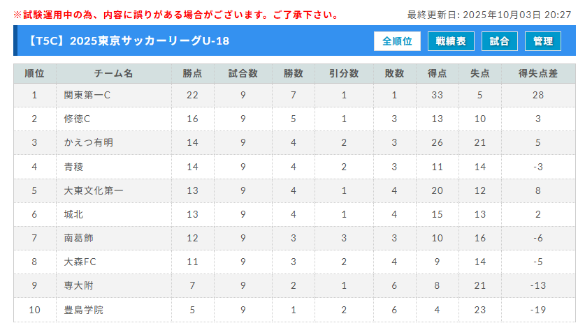585x330 pixels.
Task: Select the 城北 team name
Action: coord(73,214)
